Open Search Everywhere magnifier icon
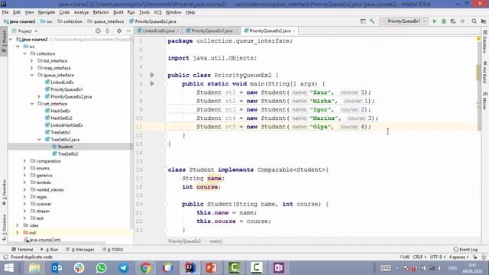This screenshot has height=275, width=489. [x=474, y=21]
